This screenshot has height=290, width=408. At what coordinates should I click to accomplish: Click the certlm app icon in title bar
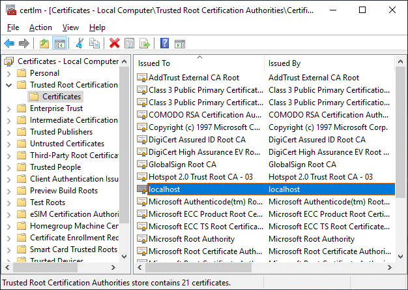click(11, 10)
